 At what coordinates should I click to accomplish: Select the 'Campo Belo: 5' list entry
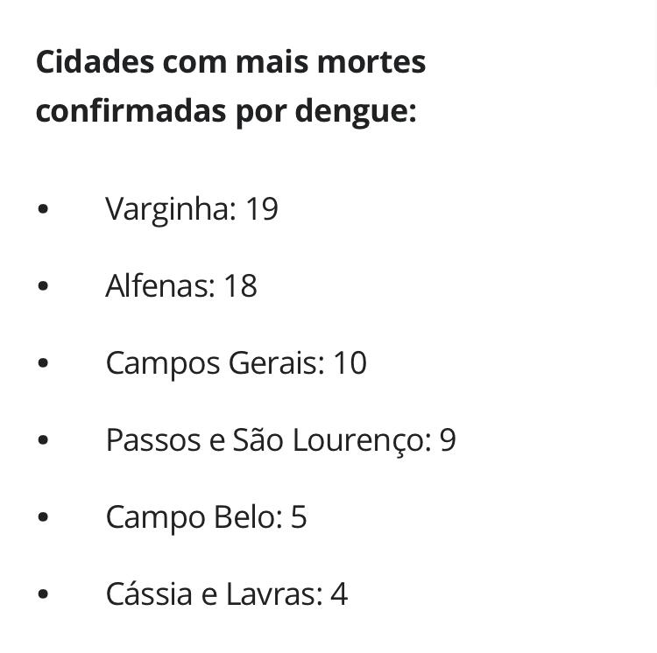(206, 517)
